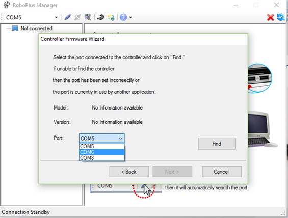Screen dimensions: 288x218
Task: Click the RoboPlus Manager app logo icon
Action: click(x=7, y=5)
